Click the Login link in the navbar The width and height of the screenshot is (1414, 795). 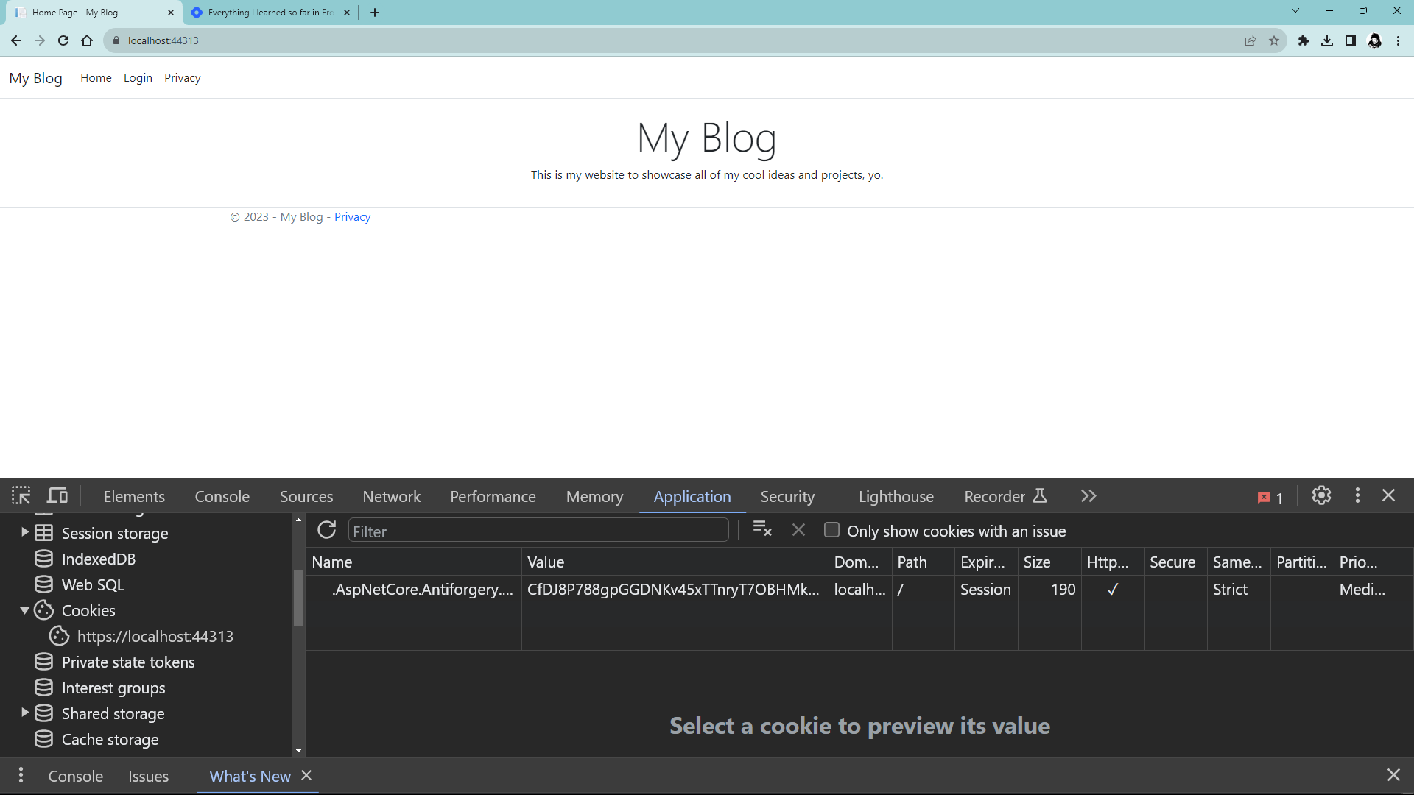pos(138,78)
